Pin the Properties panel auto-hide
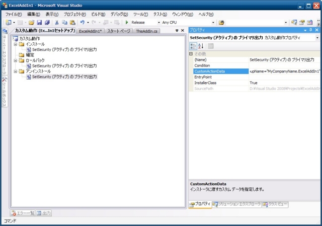Viewport: 322px width, 226px height. [311, 30]
